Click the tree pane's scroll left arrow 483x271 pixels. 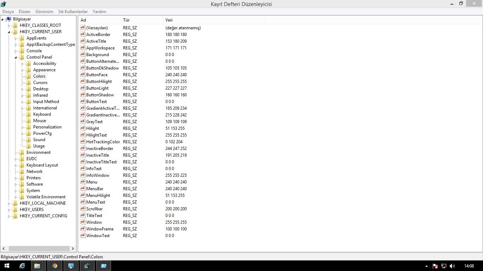click(3, 249)
